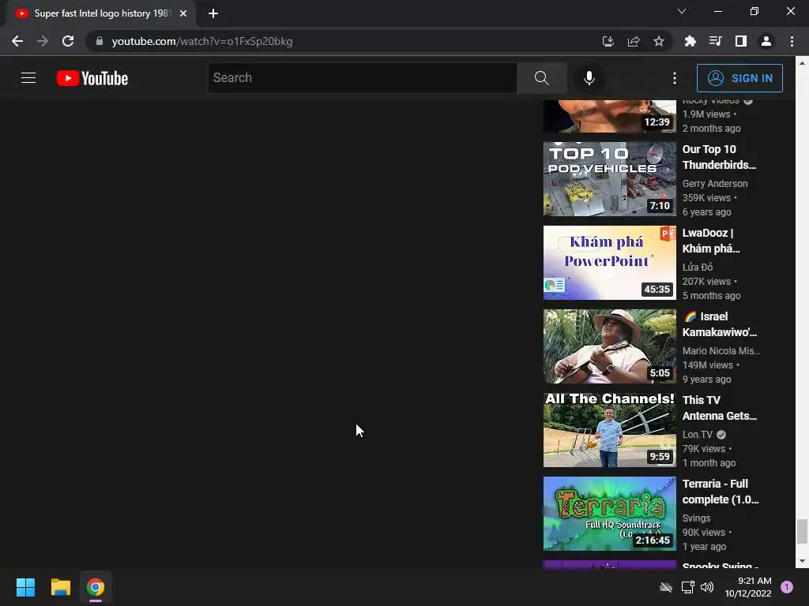Viewport: 809px width, 606px height.
Task: Open Terraria Full HQ Soundtrack thumbnail
Action: 609,513
